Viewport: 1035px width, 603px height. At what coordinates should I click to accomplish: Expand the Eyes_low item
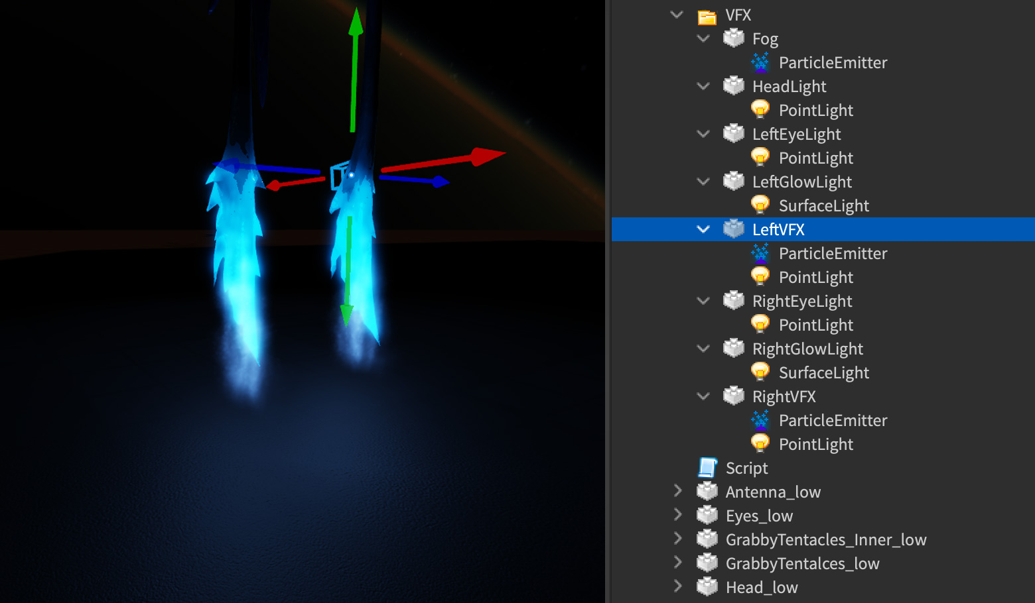pyautogui.click(x=677, y=514)
